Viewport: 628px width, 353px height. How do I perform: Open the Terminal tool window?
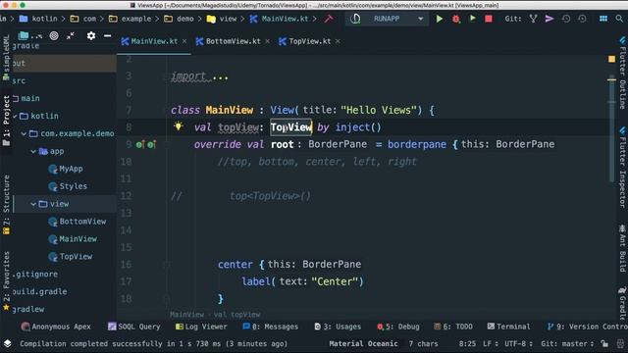508,327
